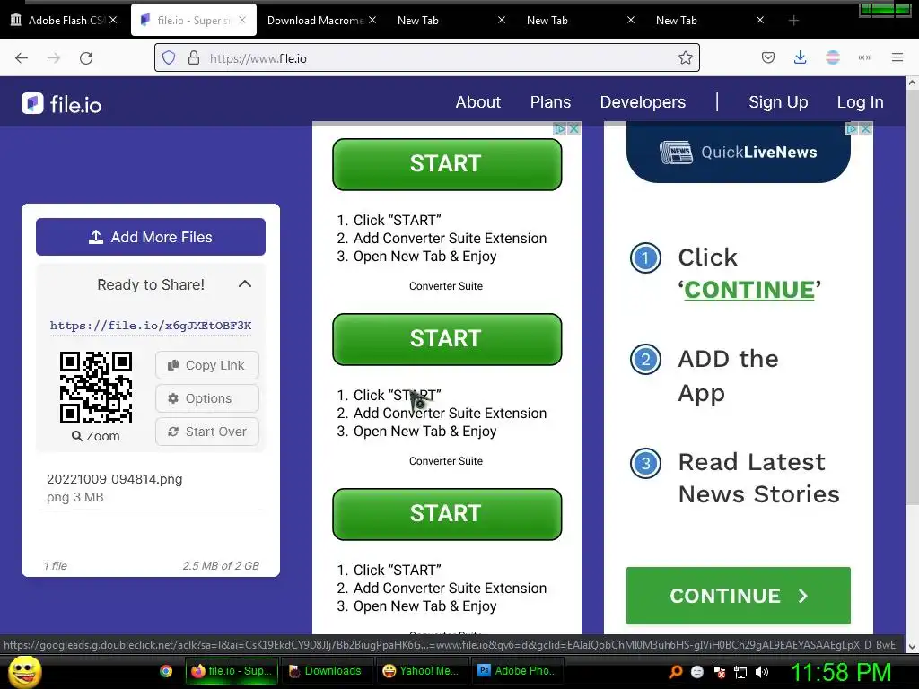
Task: Open new tab with the plus icon
Action: [793, 21]
